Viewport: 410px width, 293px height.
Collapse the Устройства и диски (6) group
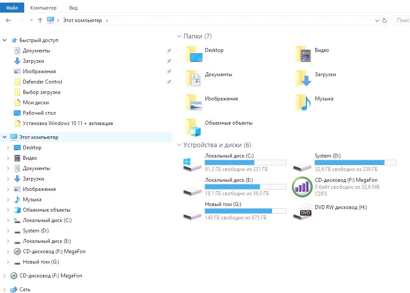[179, 145]
